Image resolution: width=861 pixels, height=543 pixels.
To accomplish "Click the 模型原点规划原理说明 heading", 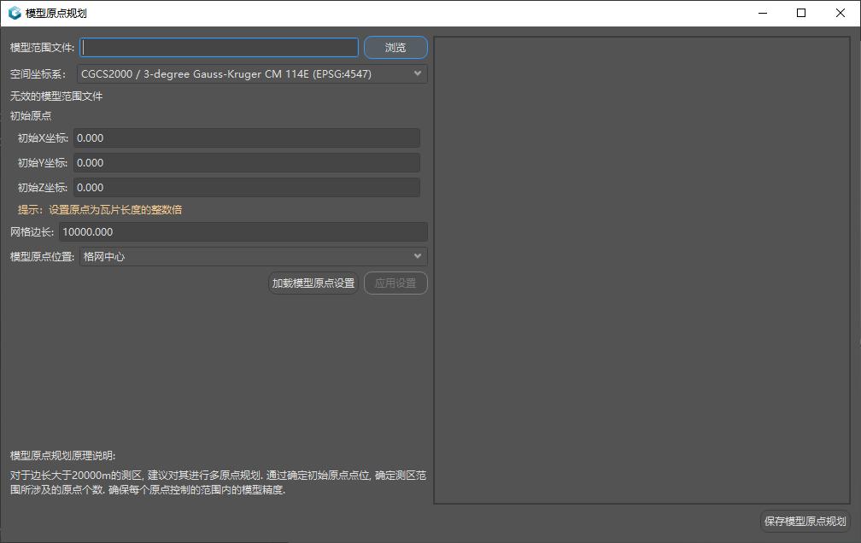I will coord(62,456).
